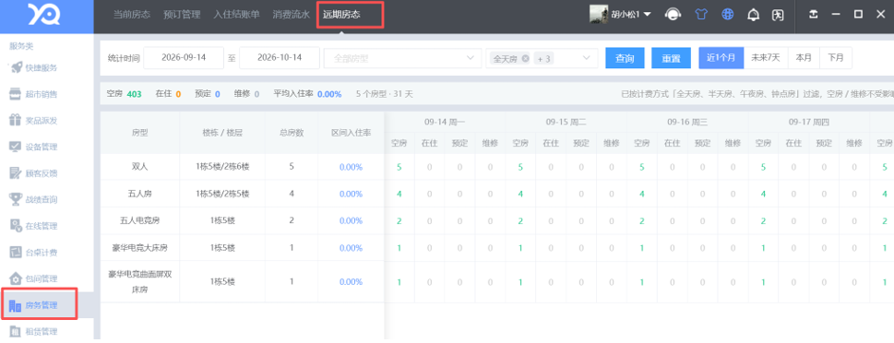Open 在线管理 icon in sidebar
Image resolution: width=894 pixels, height=343 pixels.
[16, 226]
